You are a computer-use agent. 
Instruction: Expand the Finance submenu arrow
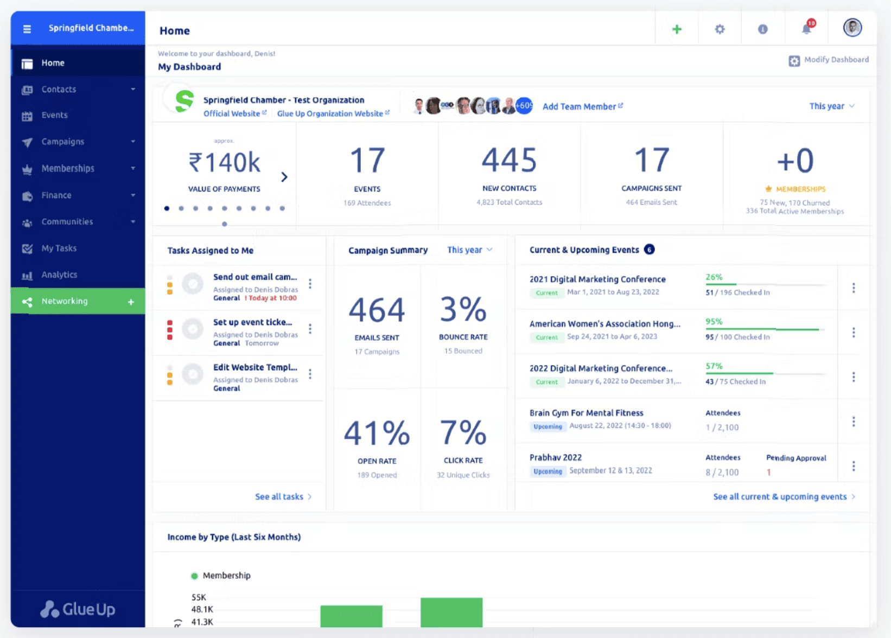coord(133,195)
